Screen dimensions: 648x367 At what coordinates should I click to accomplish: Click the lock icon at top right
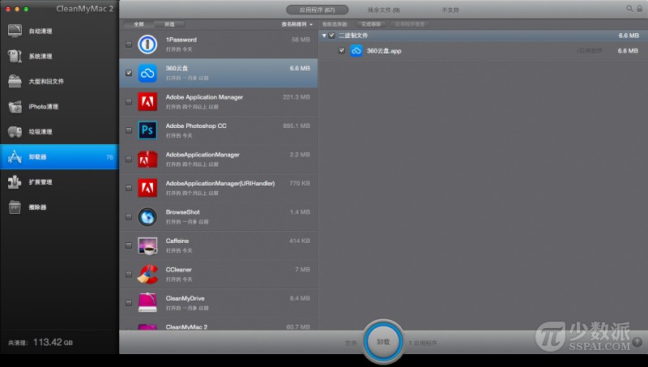click(x=640, y=8)
